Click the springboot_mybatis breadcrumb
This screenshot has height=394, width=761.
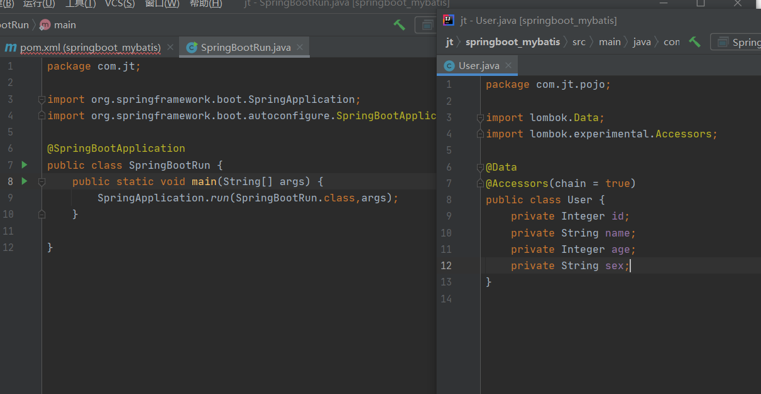pyautogui.click(x=512, y=42)
